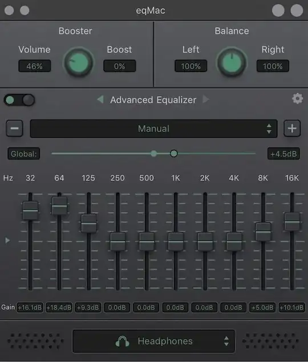
Task: Click the Advanced Equalizer title
Action: pos(153,100)
